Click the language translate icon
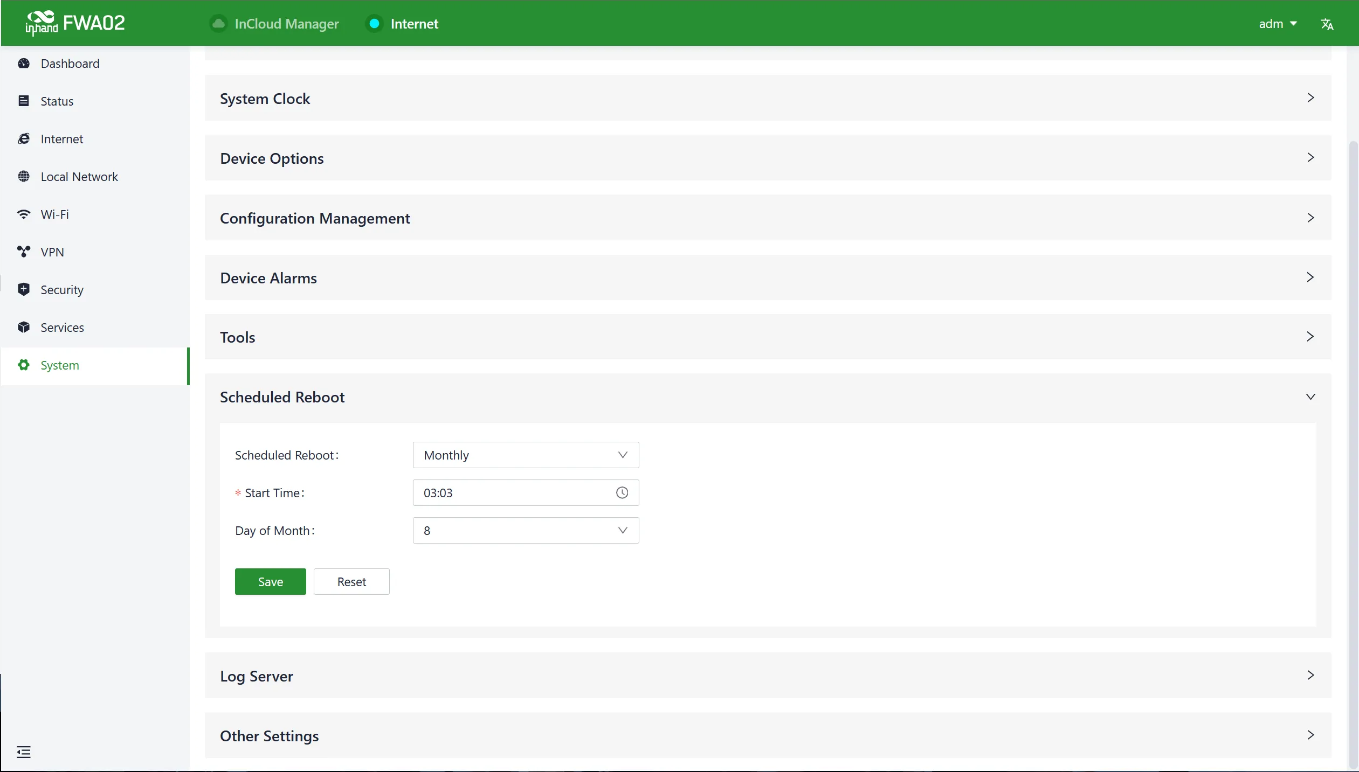Screen dimensions: 1359x772 click(x=1327, y=24)
